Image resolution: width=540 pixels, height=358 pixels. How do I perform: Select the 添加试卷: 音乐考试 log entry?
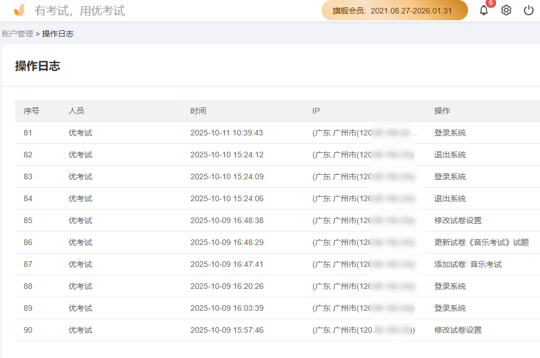click(468, 265)
